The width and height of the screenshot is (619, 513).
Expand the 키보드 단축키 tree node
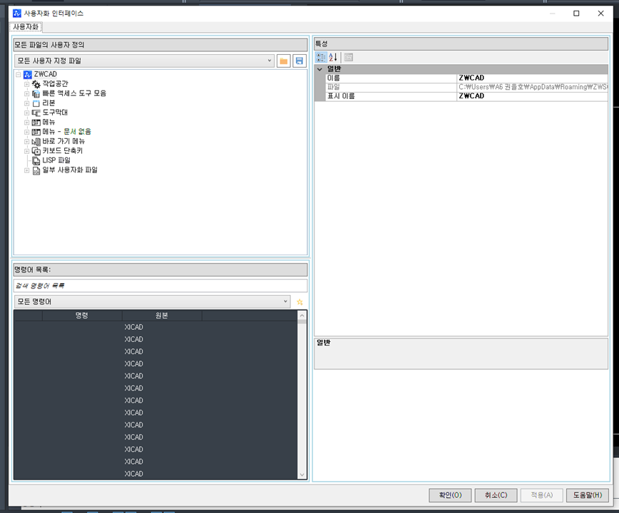point(27,151)
